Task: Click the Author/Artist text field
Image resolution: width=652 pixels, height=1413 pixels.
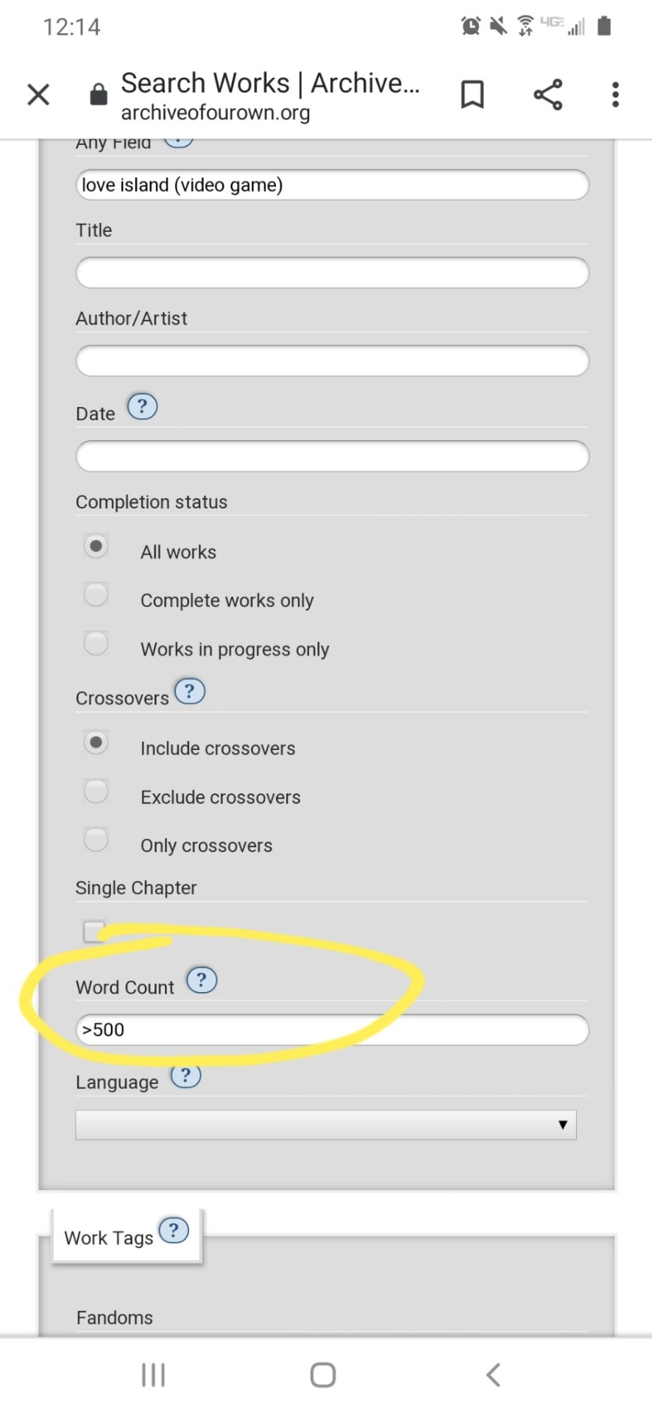Action: [332, 361]
